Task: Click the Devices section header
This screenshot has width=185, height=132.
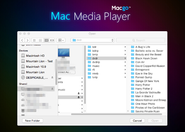Action: (x=24, y=51)
